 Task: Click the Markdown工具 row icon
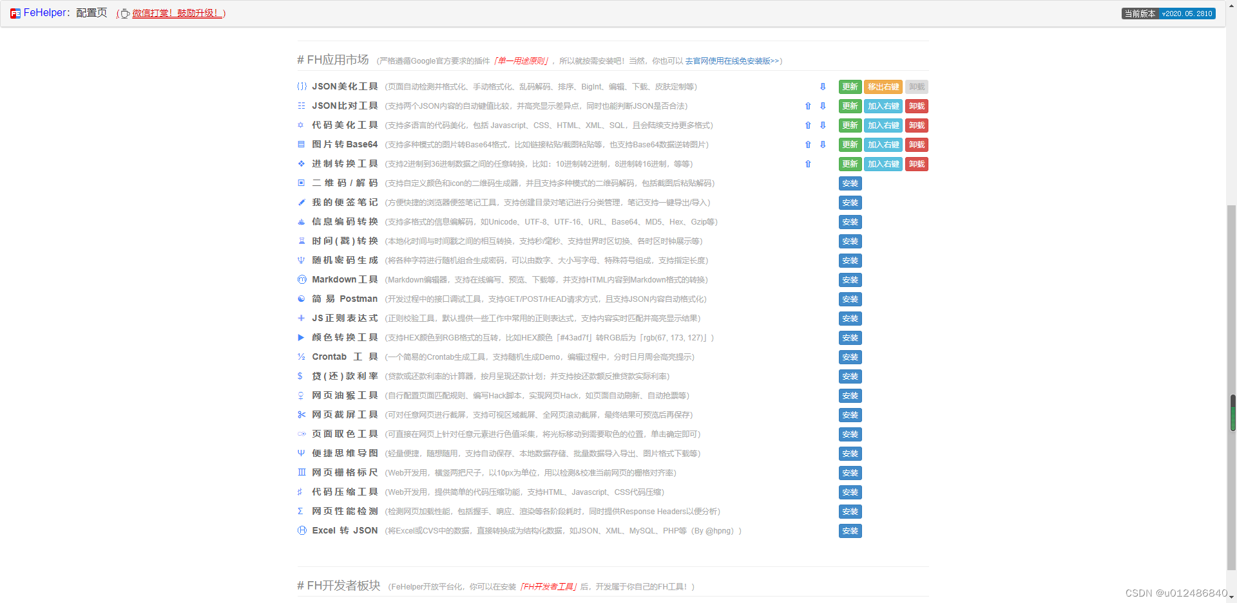(x=302, y=279)
